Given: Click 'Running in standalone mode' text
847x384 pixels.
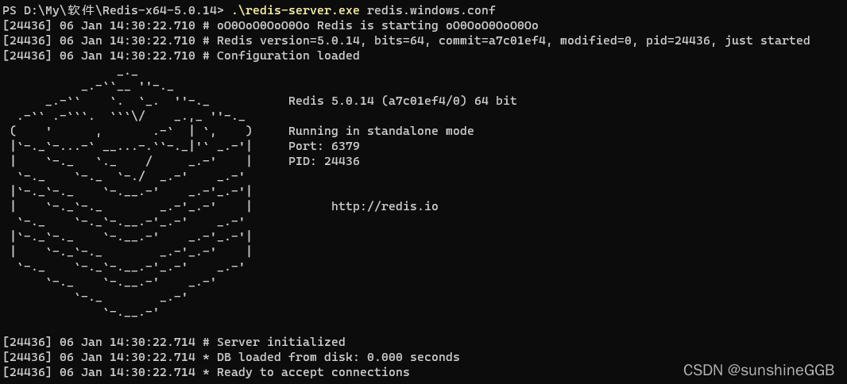Looking at the screenshot, I should (381, 131).
